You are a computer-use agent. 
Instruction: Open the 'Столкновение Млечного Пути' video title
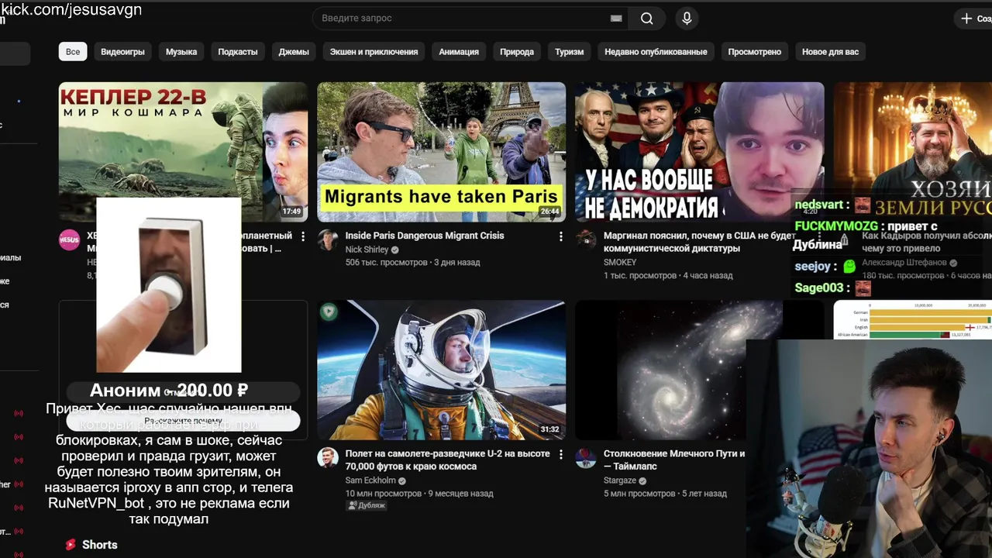[674, 460]
